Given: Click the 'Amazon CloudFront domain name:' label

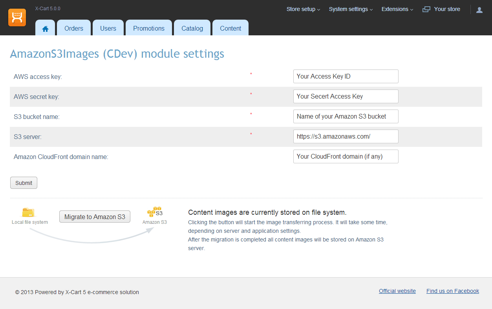Looking at the screenshot, I should pos(61,157).
